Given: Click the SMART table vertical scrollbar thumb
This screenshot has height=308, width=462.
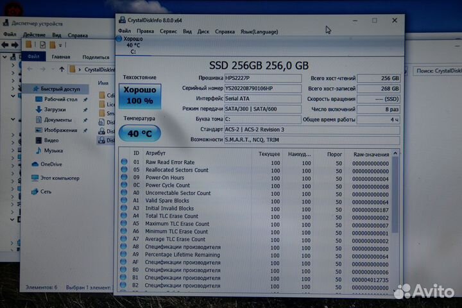Looking at the screenshot, I should (395, 194).
